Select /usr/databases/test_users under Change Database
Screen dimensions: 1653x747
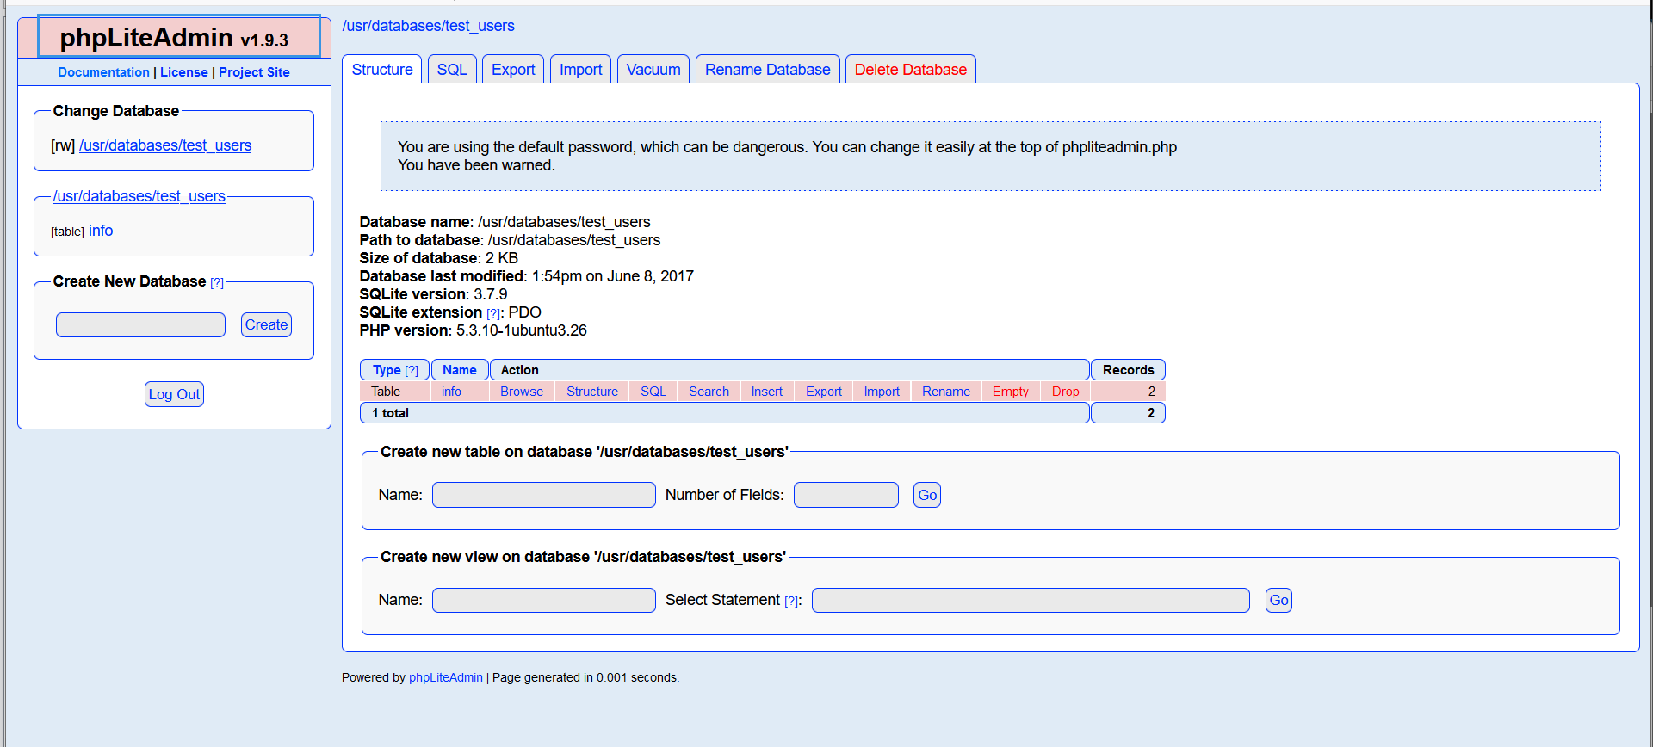[165, 145]
